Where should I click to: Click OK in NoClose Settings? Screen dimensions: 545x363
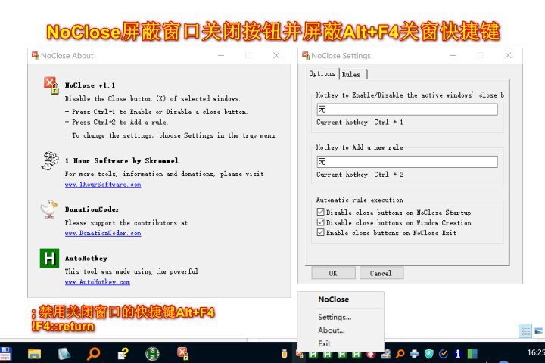point(333,273)
